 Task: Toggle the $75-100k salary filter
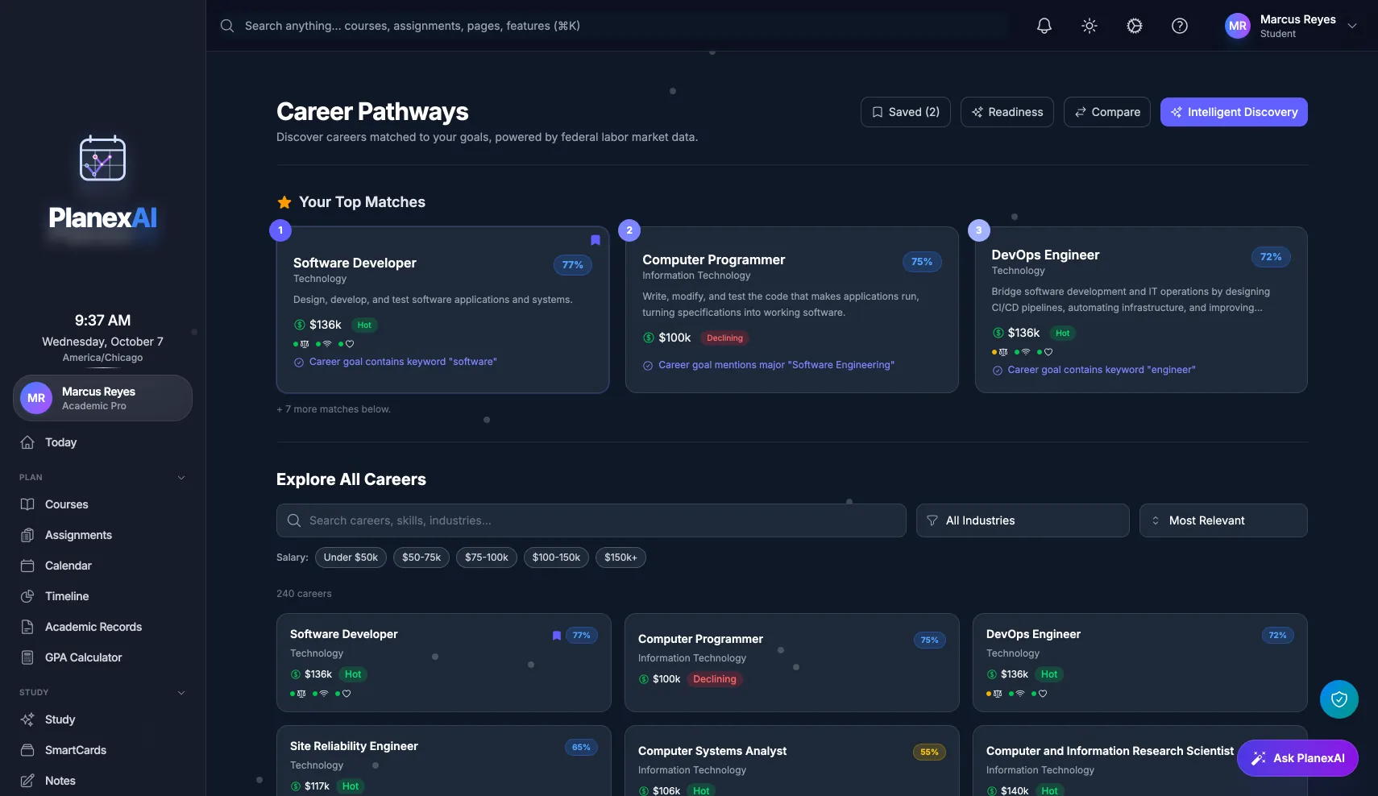point(487,558)
